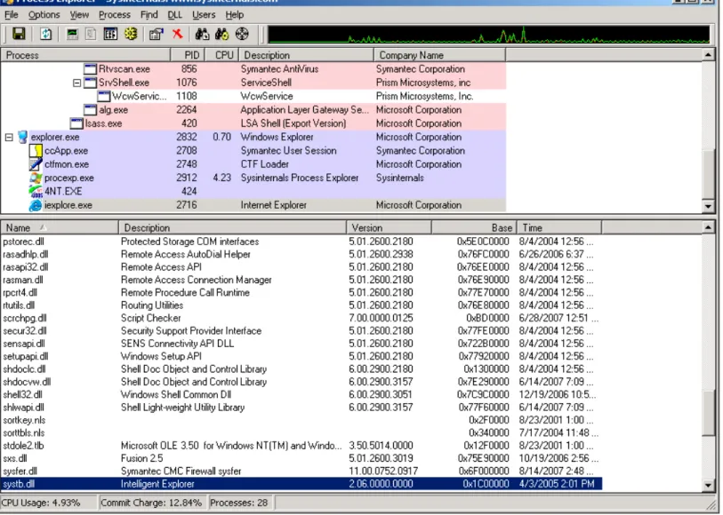Viewport: 723px width, 515px height.
Task: Click the first binoculars Find icon
Action: coord(203,34)
